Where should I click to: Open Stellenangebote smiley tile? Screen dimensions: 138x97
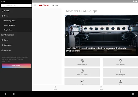point(82,62)
